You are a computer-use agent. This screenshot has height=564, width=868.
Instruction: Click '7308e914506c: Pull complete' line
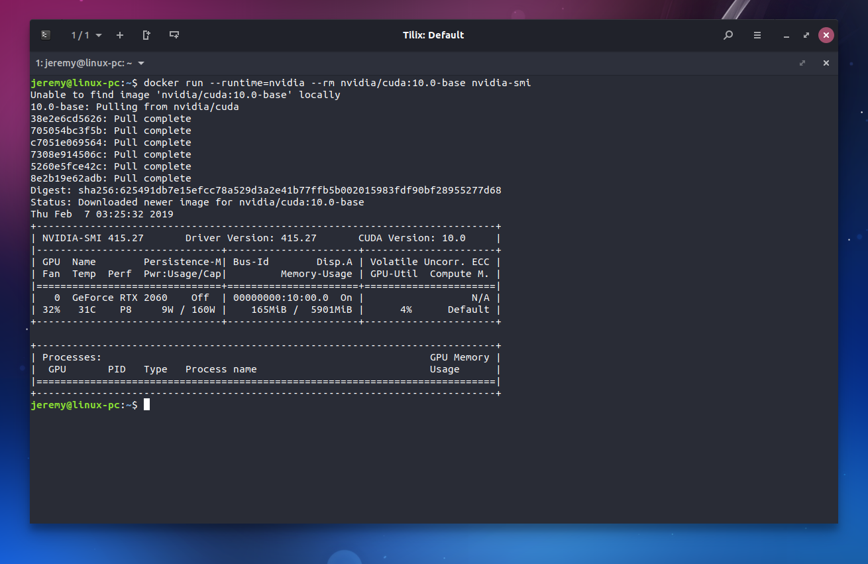coord(111,154)
